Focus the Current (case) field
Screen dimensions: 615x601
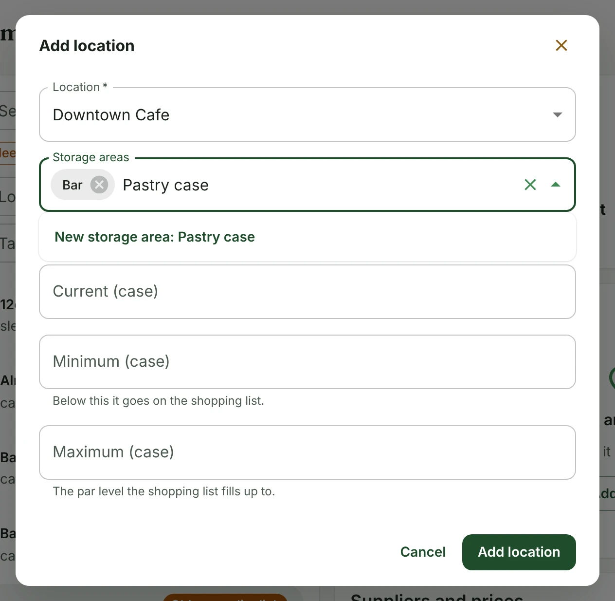pyautogui.click(x=307, y=292)
